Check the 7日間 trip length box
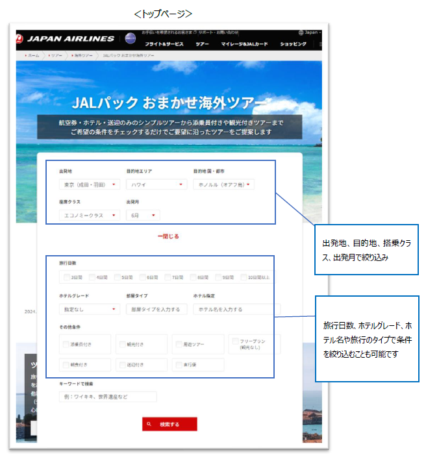Viewport: 426px width, 459px height. 168,277
